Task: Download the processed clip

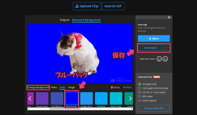Action: point(151,48)
